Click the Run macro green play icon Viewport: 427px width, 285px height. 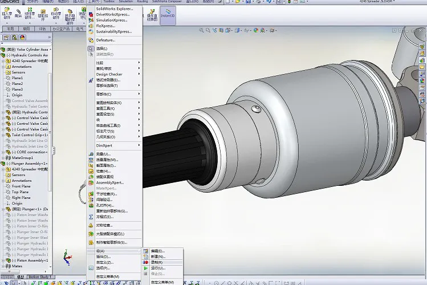146,268
